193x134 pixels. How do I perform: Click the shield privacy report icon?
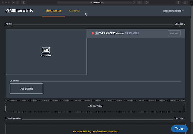click(146, 2)
